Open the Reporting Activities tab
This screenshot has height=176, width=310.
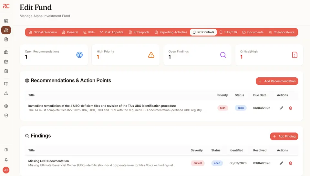pos(171,32)
